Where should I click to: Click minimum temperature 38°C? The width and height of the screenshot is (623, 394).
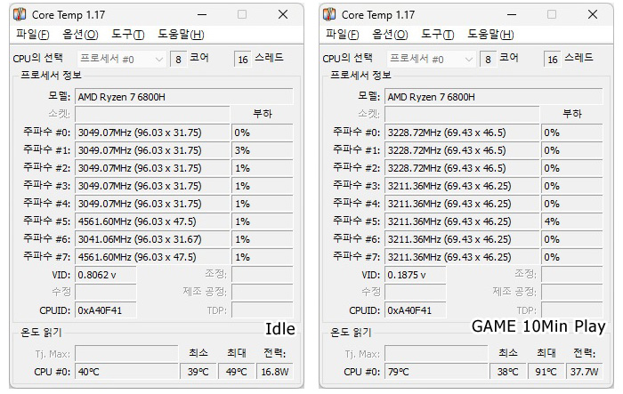[x=508, y=372]
